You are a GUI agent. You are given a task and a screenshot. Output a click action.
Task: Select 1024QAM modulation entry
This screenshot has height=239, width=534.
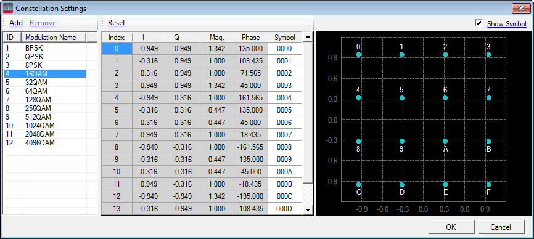point(44,126)
